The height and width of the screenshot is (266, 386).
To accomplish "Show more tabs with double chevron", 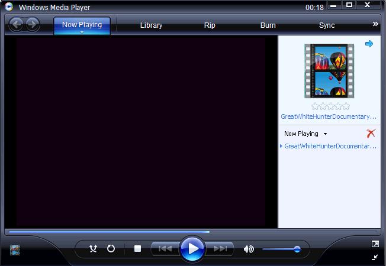I will [375, 24].
